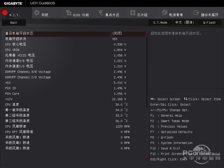
Task: Click the exit icon on 储存并离开 tab
Action: tap(196, 13)
